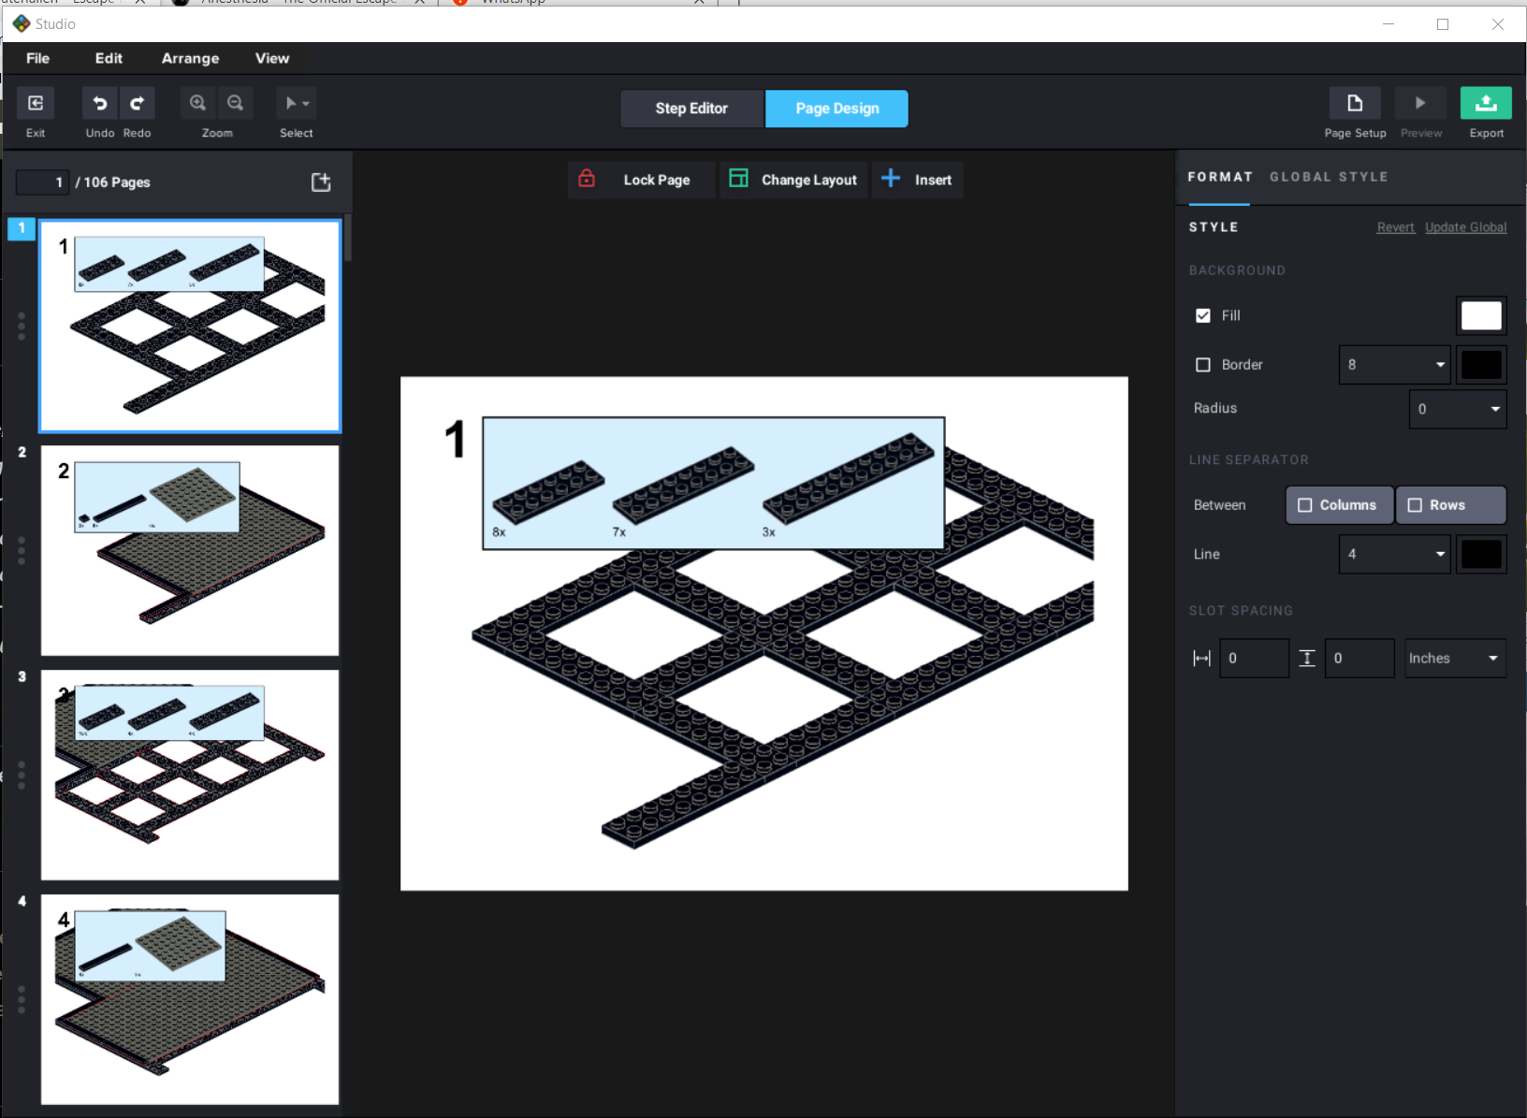
Task: Click the Exit icon in toolbar
Action: [36, 104]
